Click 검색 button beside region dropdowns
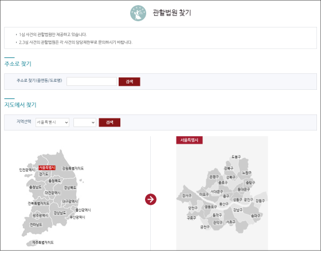 click(109, 122)
